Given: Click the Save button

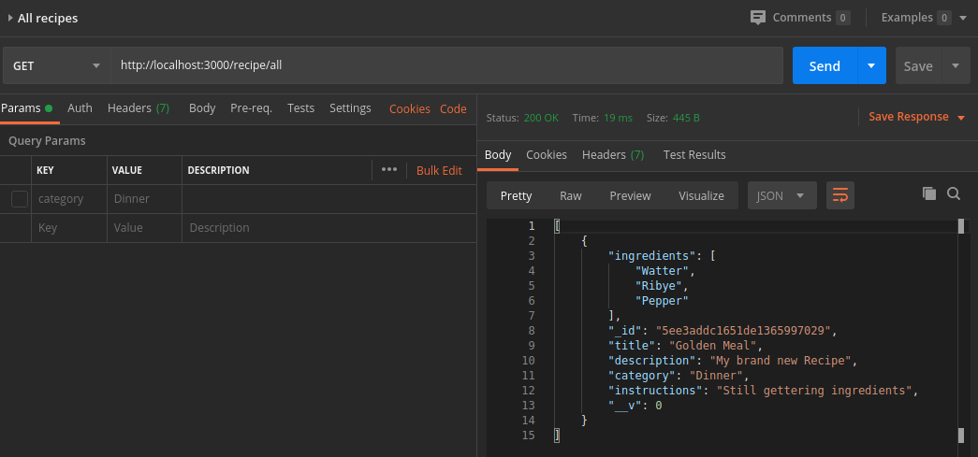Looking at the screenshot, I should coord(918,65).
